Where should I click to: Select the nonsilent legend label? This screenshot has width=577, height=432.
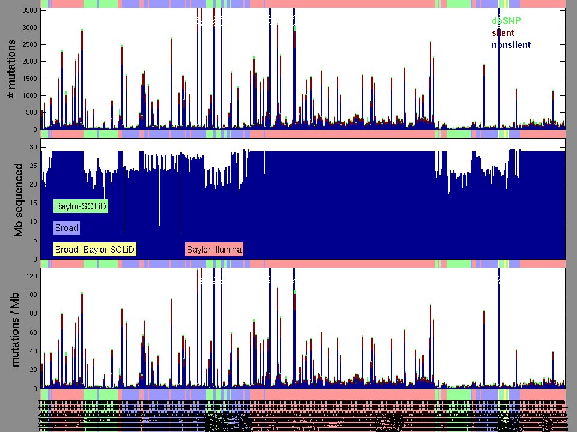tap(511, 45)
